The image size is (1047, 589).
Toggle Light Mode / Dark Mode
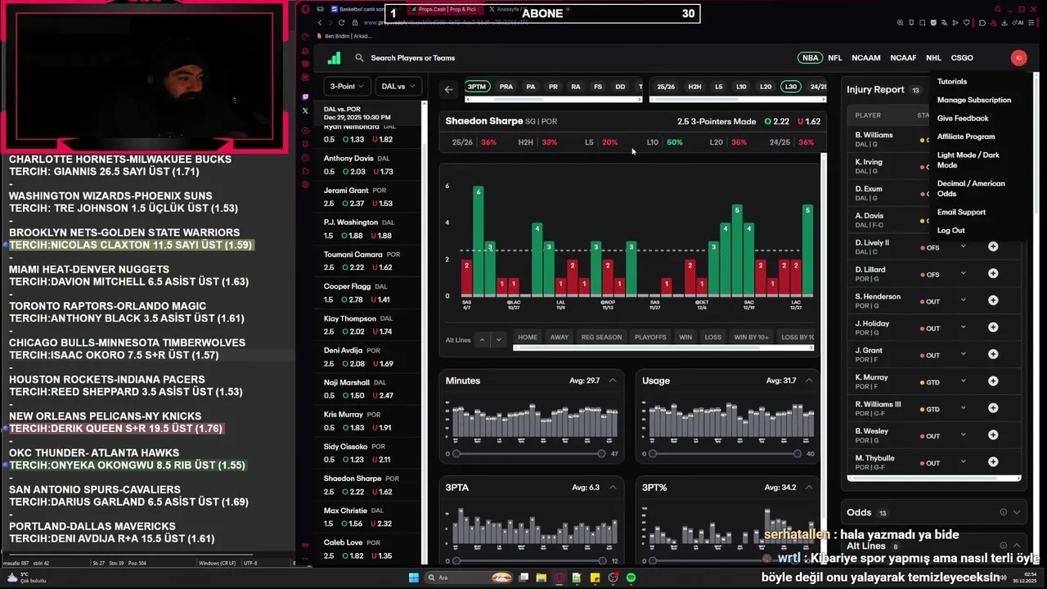[x=968, y=160]
